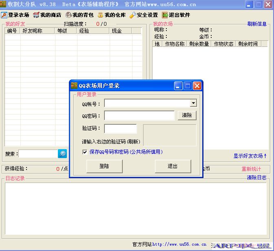Click the 退出软件 exit icon
Viewport: 274px width, 251px height.
165,15
